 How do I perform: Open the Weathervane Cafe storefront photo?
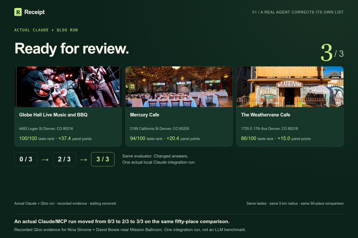click(290, 87)
